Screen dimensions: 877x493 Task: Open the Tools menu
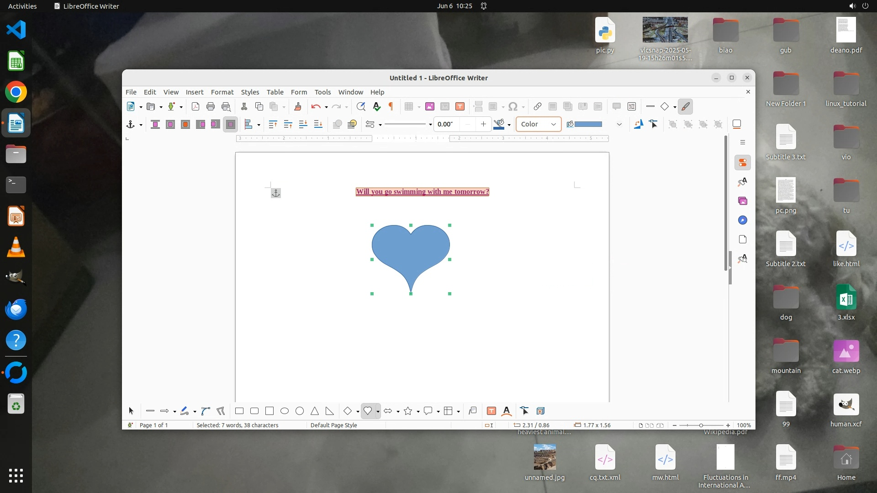[x=322, y=92]
